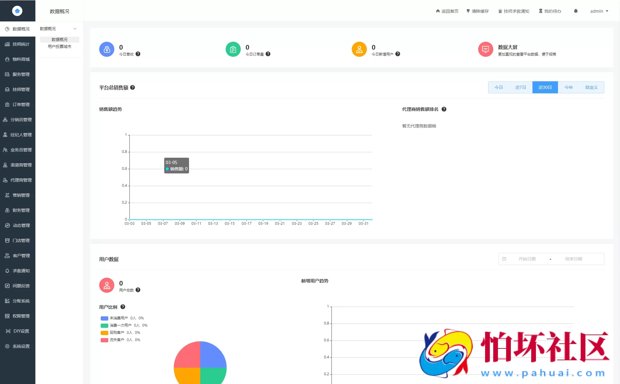The image size is (620, 384).
Task: Open the 开始日期 date picker
Action: click(527, 259)
